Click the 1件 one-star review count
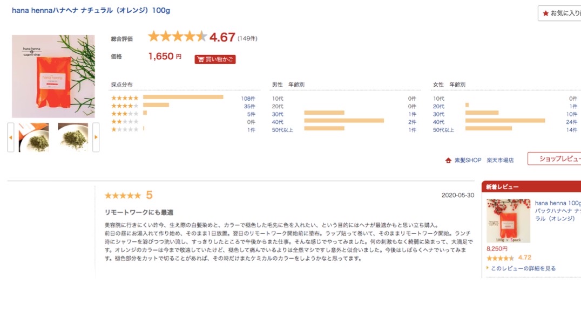Image resolution: width=581 pixels, height=326 pixels. [251, 130]
